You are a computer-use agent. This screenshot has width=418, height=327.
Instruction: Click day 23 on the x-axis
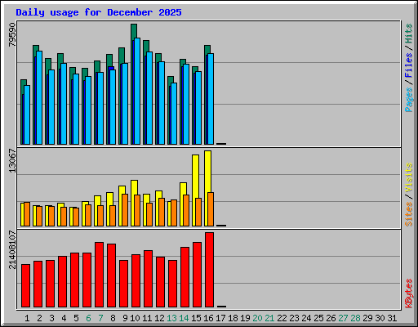(294, 318)
